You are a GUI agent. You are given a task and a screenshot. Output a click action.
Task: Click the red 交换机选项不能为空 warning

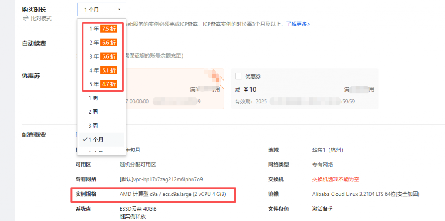pos(335,179)
